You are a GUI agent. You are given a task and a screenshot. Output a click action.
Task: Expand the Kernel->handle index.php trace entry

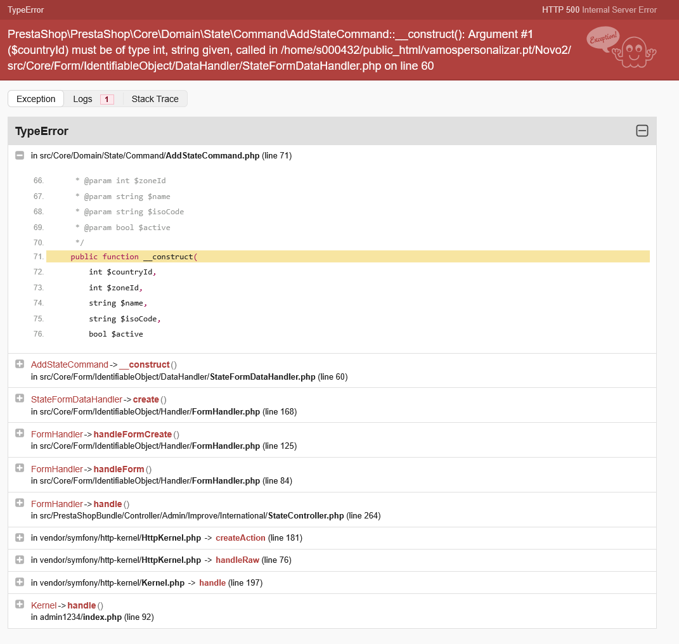point(20,604)
